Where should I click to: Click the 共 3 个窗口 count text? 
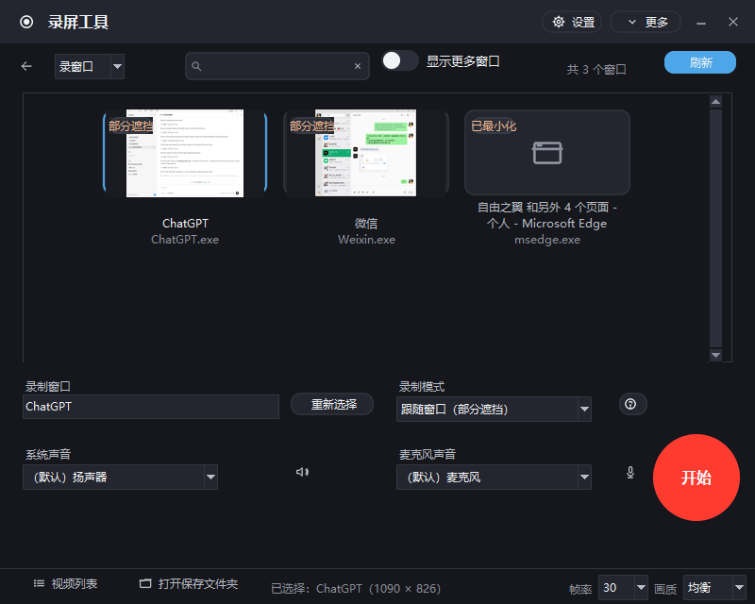pos(596,69)
